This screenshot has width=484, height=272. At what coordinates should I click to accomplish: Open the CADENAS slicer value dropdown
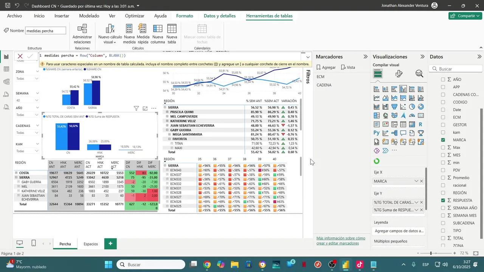(x=27, y=133)
